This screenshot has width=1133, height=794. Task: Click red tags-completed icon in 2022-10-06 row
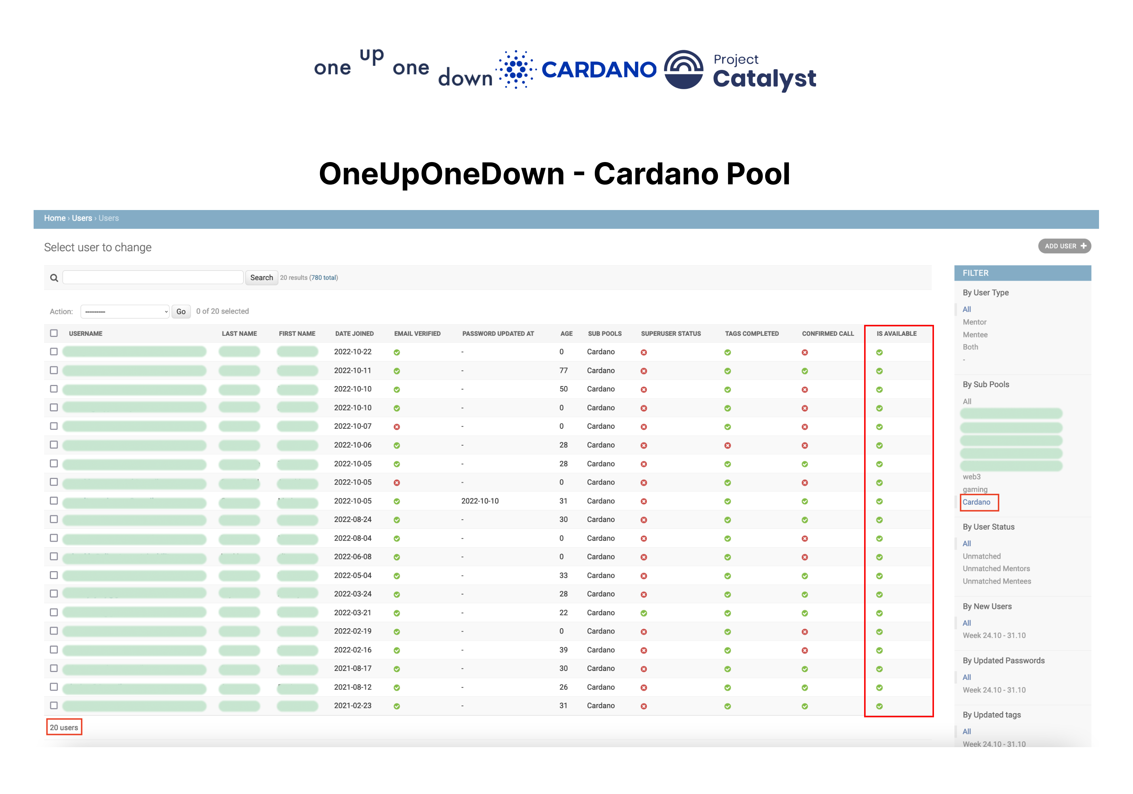click(727, 446)
